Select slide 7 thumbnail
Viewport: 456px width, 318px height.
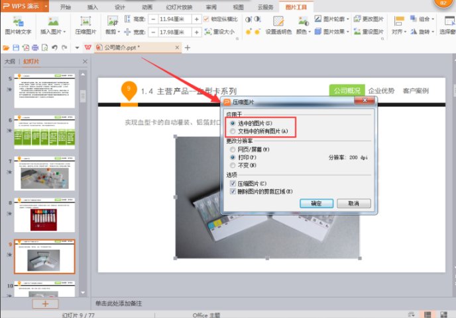[x=44, y=173]
